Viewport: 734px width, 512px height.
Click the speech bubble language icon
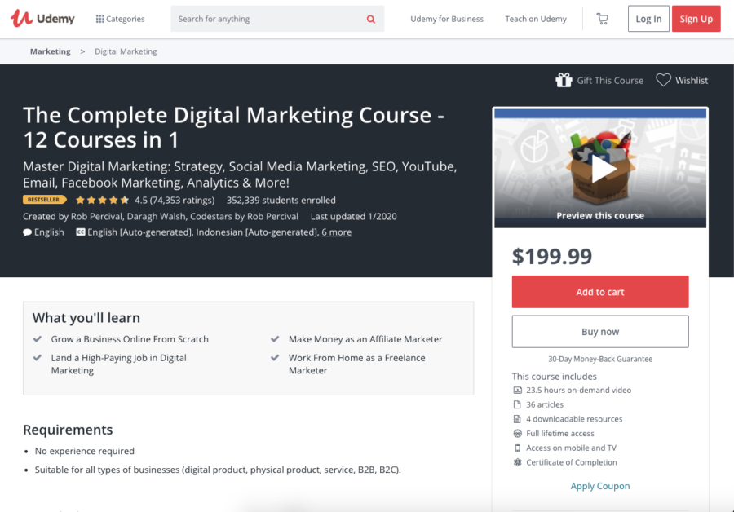pos(27,232)
